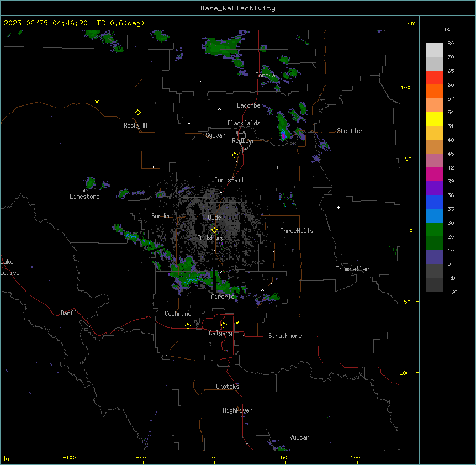Select the 65 dBZ red color swatch
Viewport: 476px width, 465px height.
(x=434, y=77)
